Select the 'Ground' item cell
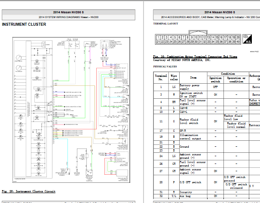Screen dimensions: 260x203 (193, 146)
